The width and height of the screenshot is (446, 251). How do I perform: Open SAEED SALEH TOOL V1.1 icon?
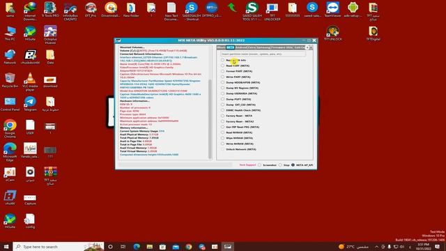point(252,11)
